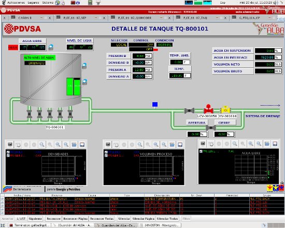
Task: Click the blue sensor icon beside AGUA LIBRE reading
Action: click(51, 47)
